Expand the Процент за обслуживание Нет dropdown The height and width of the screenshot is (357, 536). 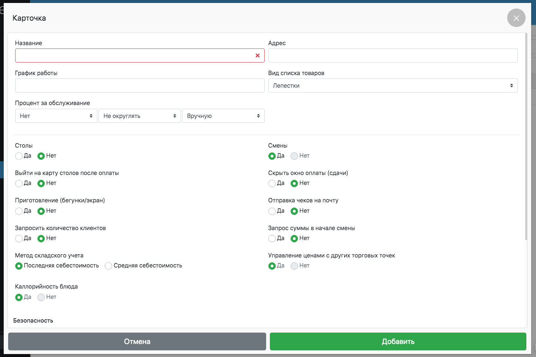[56, 116]
